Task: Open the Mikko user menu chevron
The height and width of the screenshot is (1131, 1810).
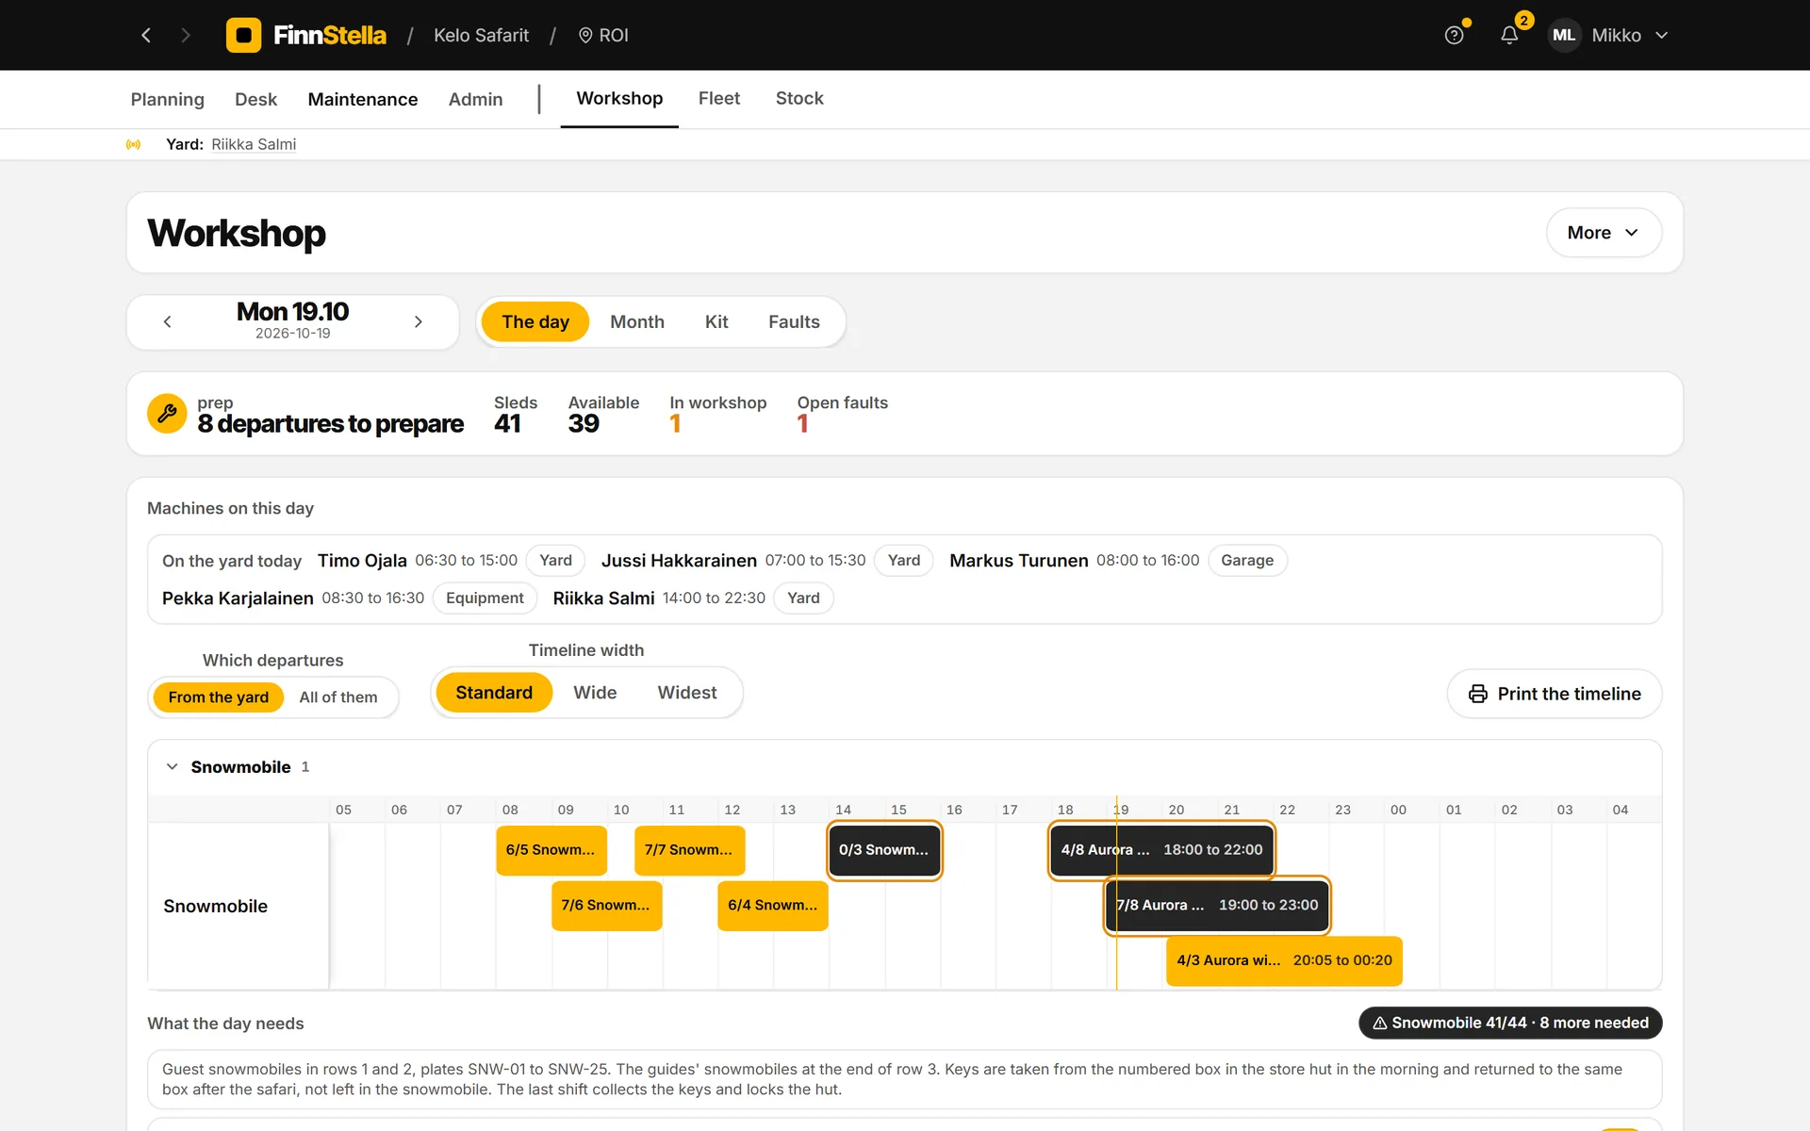Action: pos(1662,35)
